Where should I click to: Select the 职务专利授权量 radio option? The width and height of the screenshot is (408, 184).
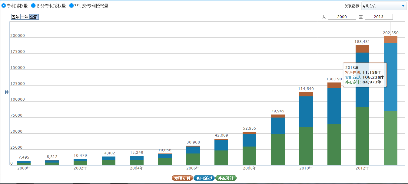34,6
